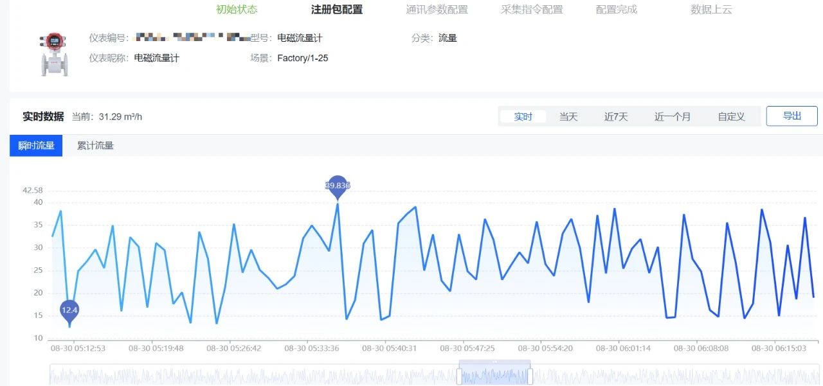Screen dimensions: 823x386
Task: Go to the 配置完成 step
Action: coord(617,10)
